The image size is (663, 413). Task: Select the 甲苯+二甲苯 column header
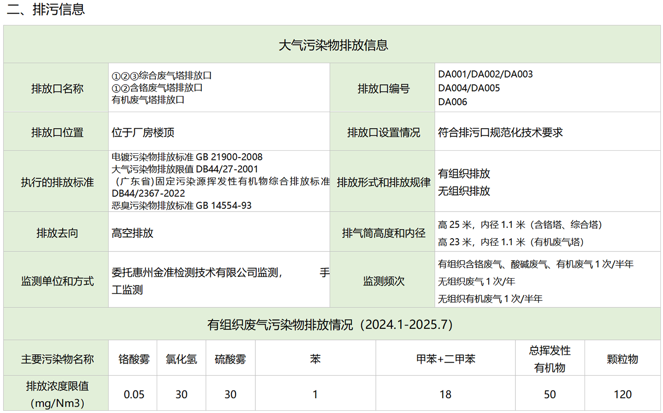(x=445, y=360)
